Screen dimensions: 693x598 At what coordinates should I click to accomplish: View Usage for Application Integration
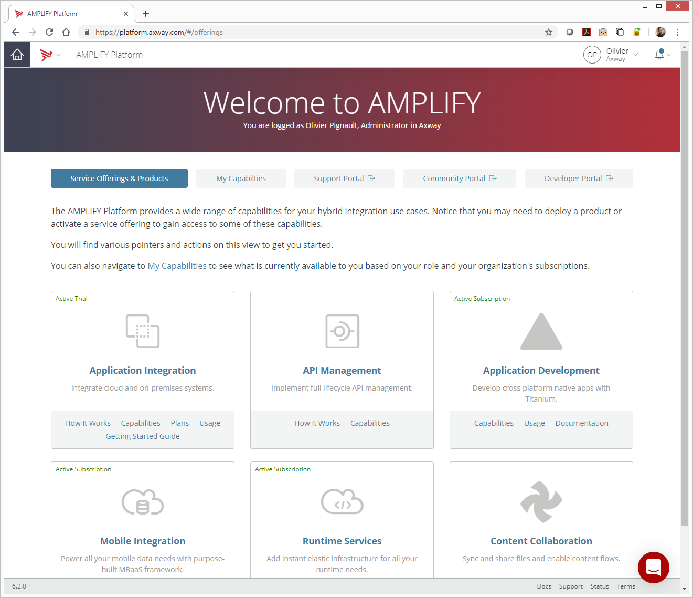210,423
